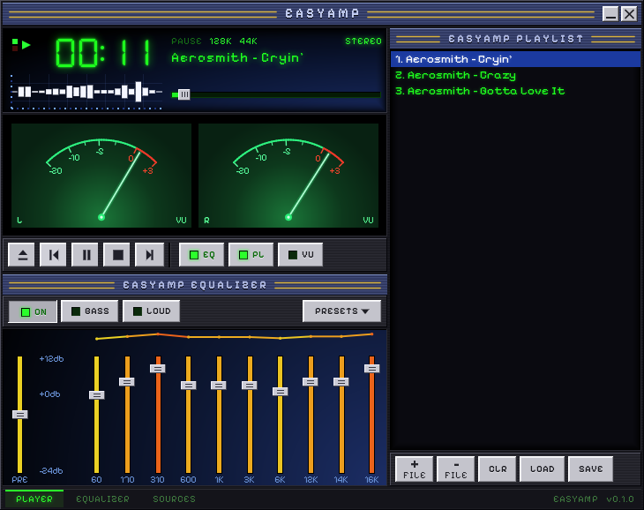The width and height of the screenshot is (644, 510).
Task: Toggle the PL playlist button
Action: click(251, 255)
